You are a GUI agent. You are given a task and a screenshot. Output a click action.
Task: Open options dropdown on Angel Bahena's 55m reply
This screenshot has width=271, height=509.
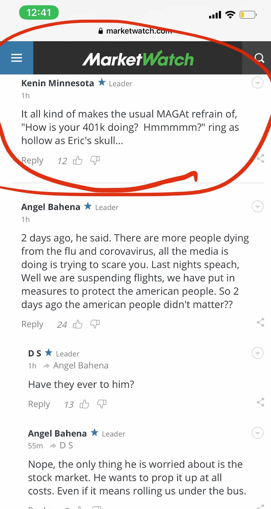(x=258, y=433)
